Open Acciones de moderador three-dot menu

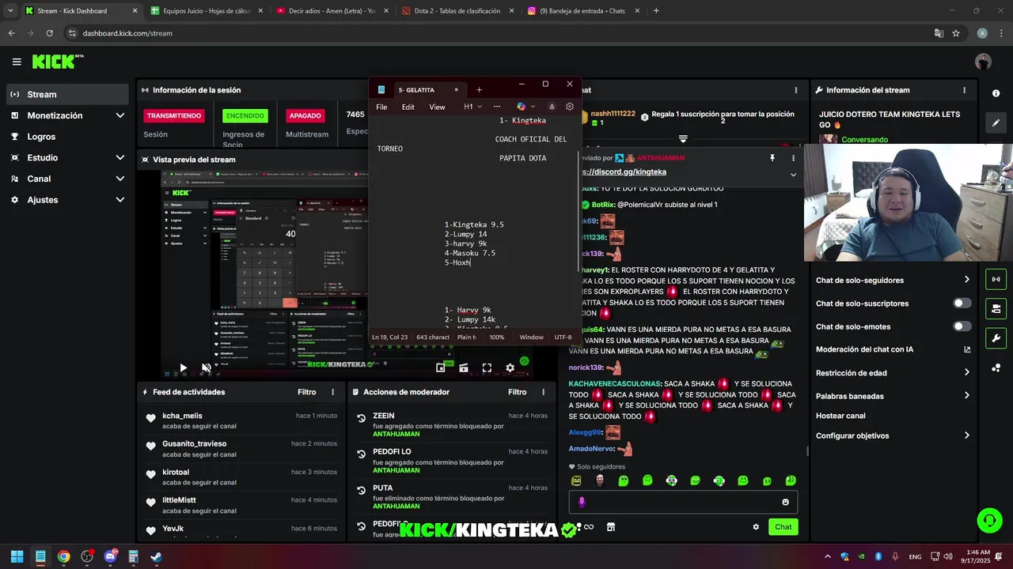click(x=543, y=392)
